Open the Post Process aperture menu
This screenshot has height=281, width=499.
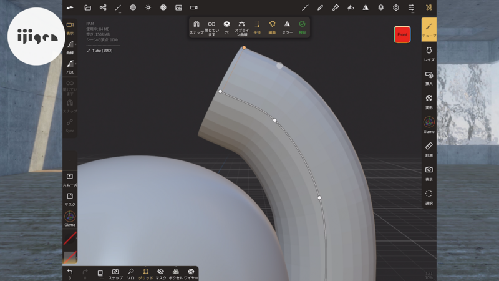click(163, 7)
